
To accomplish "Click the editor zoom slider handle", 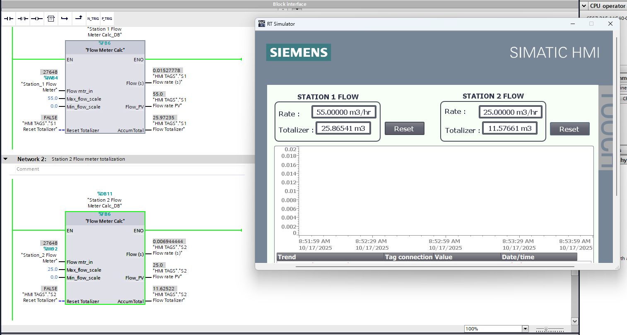I will click(x=546, y=329).
